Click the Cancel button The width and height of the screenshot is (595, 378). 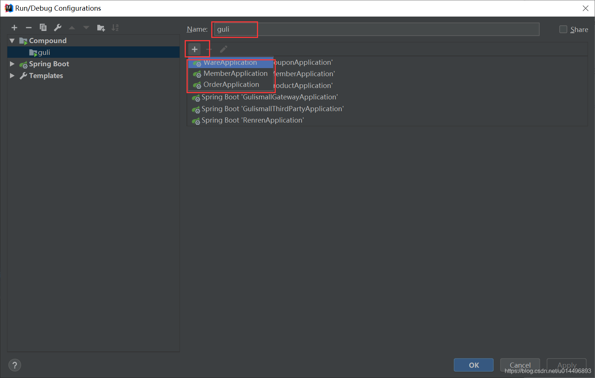coord(520,365)
